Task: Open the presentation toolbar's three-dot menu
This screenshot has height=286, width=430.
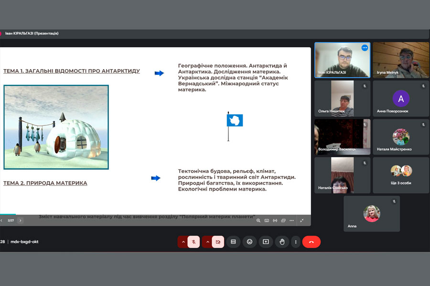Action: pos(291,221)
